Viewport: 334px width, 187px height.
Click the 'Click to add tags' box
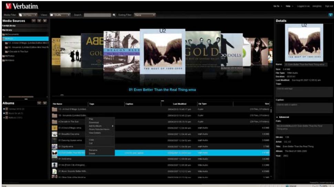tap(304, 92)
